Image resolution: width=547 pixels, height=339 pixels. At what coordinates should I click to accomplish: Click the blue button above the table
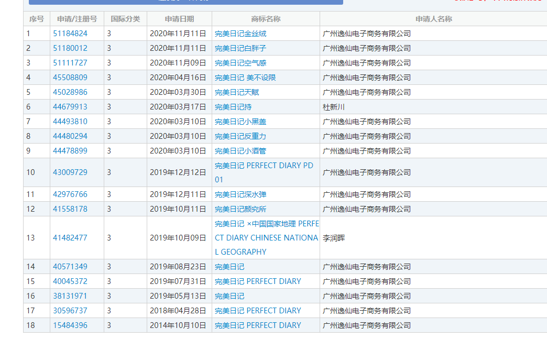186,2
